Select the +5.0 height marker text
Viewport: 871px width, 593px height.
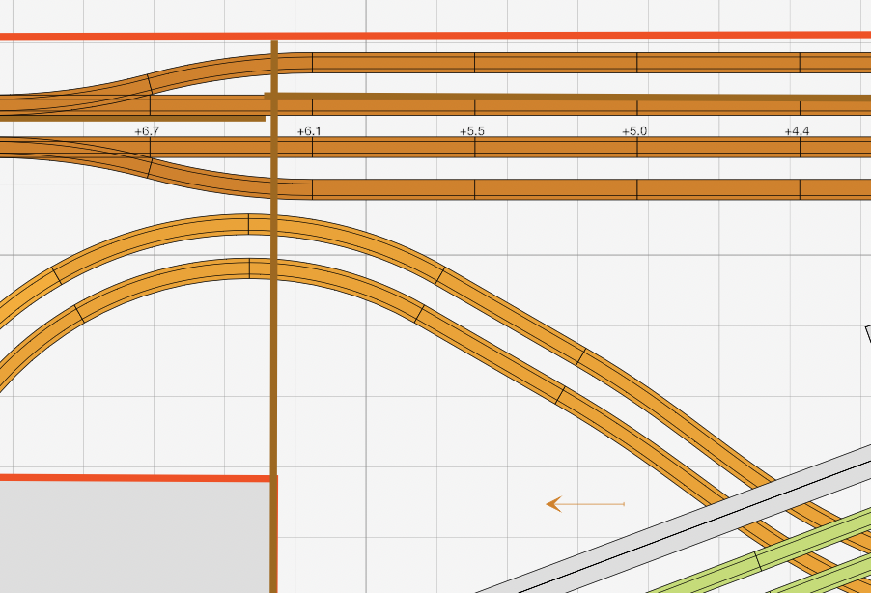[x=634, y=131]
